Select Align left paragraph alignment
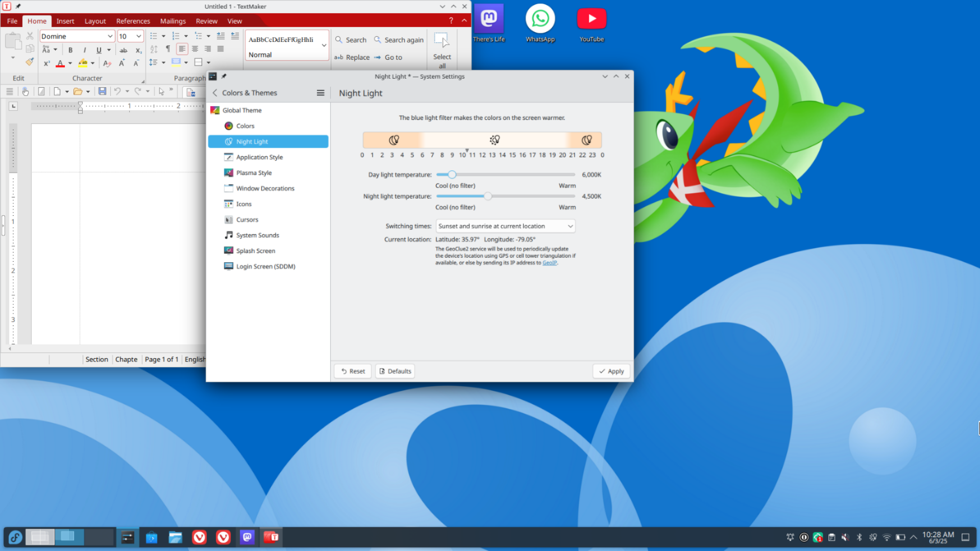 182,49
